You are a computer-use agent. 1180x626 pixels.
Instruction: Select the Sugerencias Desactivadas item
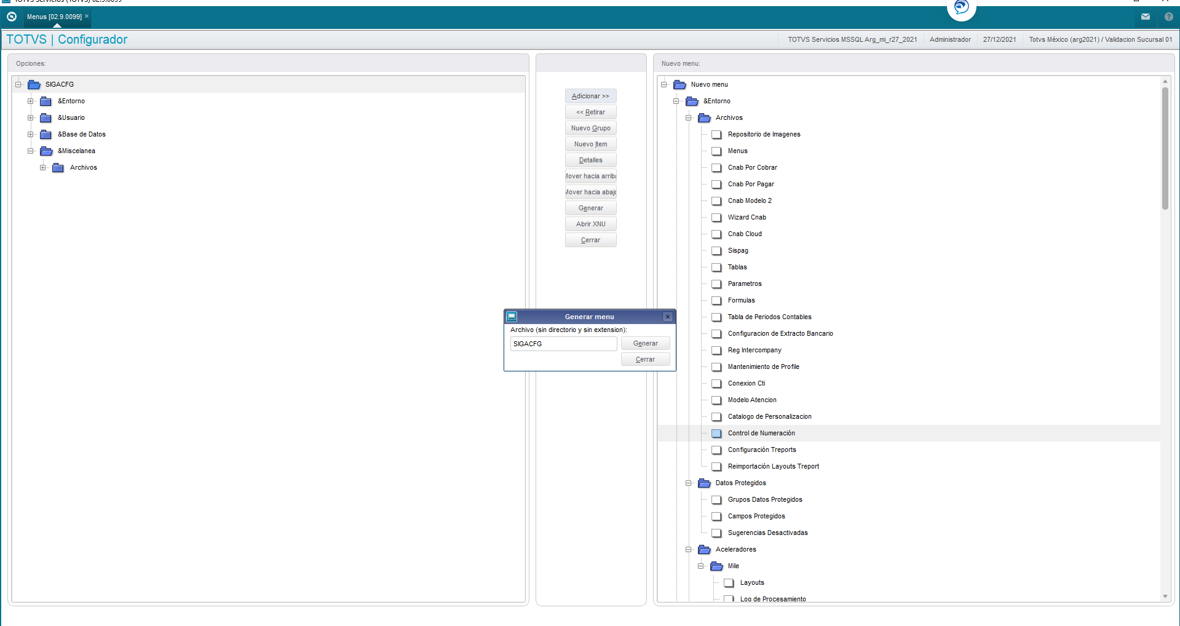(767, 533)
